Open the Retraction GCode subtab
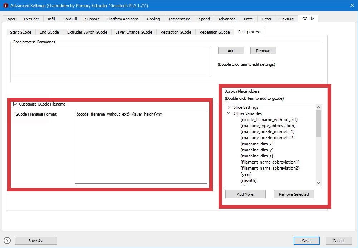The height and width of the screenshot is (248, 358). pos(176,32)
